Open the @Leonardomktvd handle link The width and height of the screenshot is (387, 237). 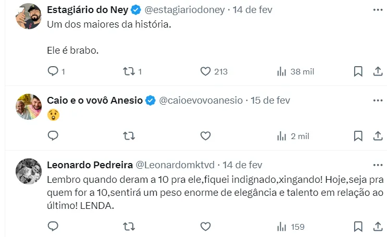click(x=175, y=165)
